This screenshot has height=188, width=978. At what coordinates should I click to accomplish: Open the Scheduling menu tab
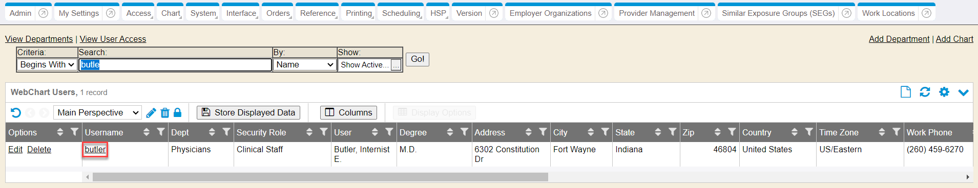click(401, 13)
